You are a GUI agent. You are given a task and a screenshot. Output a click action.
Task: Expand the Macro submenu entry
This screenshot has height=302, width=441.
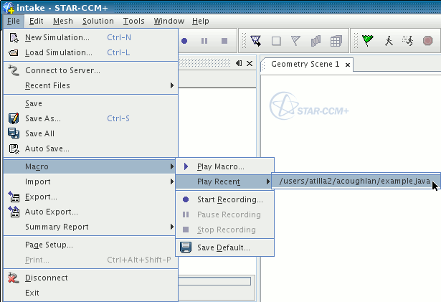tap(91, 166)
